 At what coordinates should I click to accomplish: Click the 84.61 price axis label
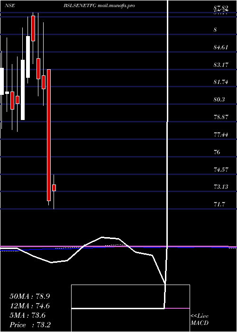(221, 47)
